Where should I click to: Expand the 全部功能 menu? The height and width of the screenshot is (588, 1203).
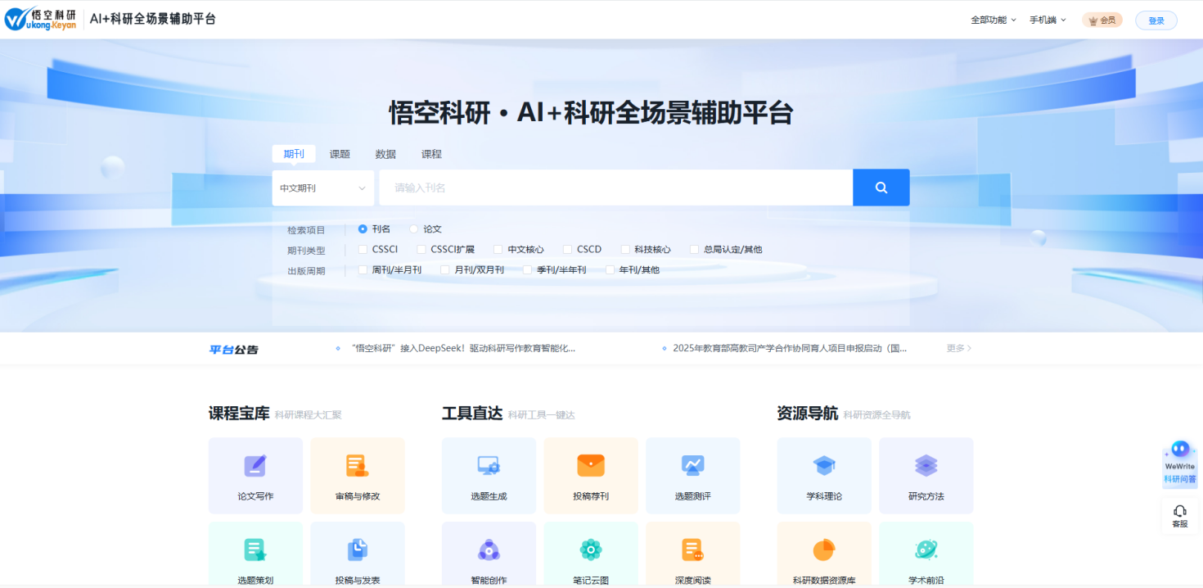pyautogui.click(x=993, y=20)
